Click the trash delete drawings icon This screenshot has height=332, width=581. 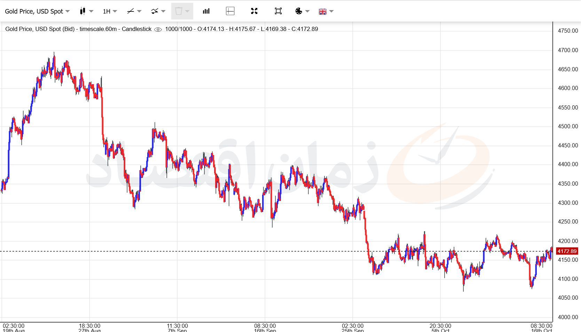[x=179, y=11]
